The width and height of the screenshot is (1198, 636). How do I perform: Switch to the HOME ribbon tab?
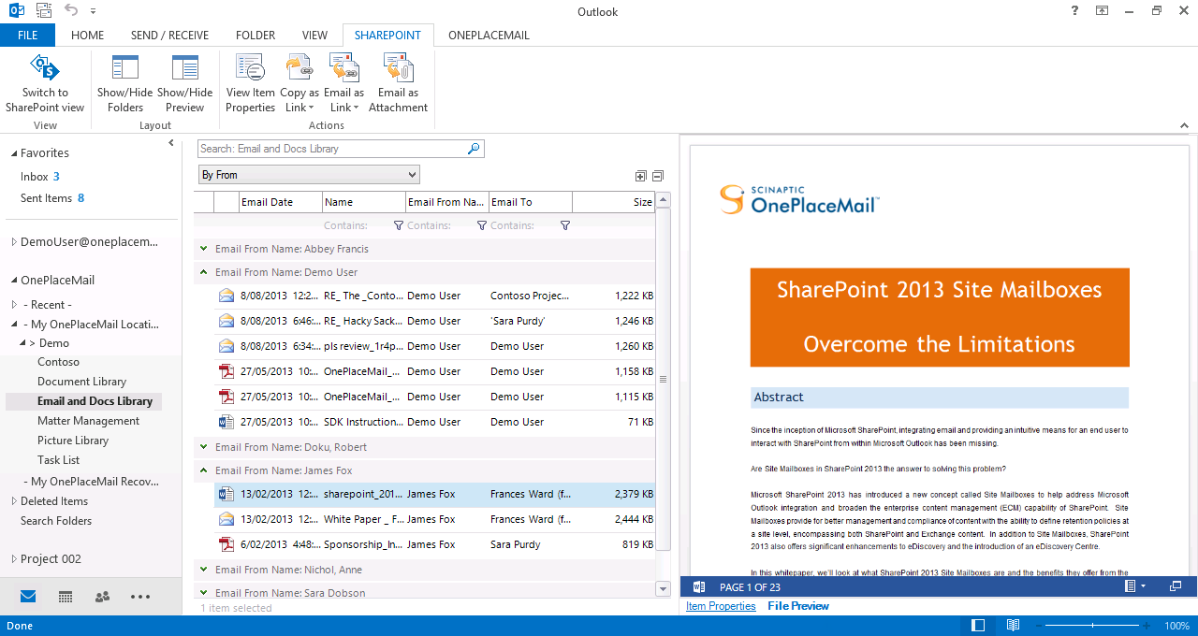[87, 36]
